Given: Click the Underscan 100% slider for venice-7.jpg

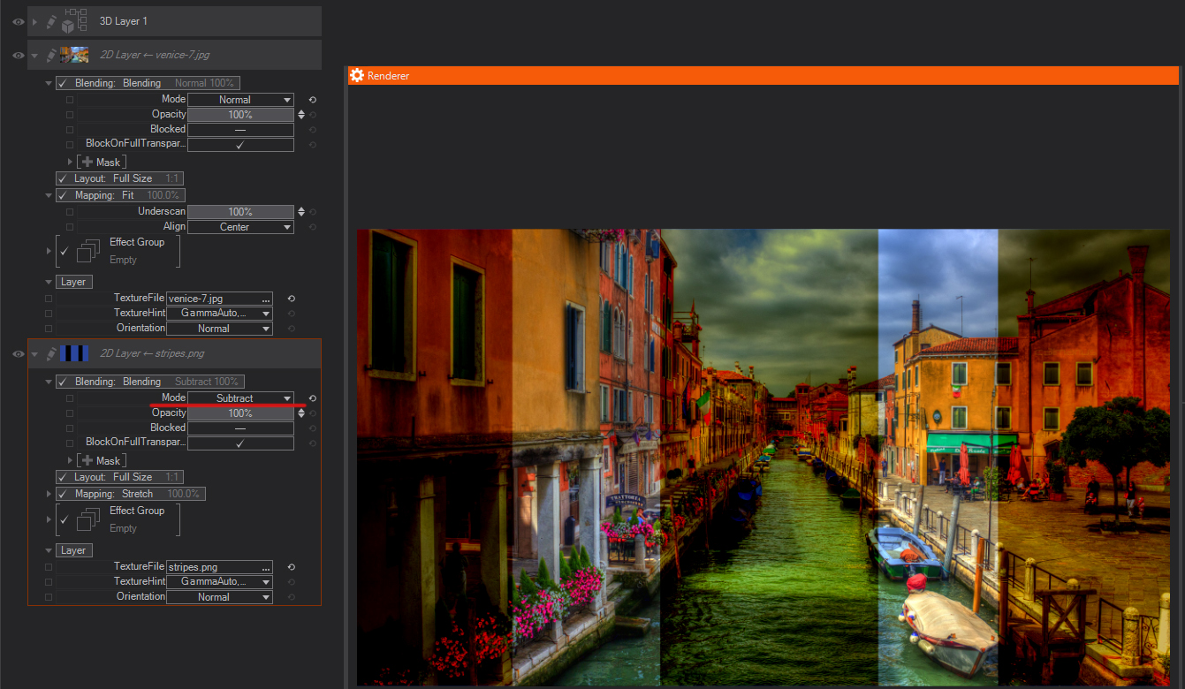Looking at the screenshot, I should tap(240, 212).
